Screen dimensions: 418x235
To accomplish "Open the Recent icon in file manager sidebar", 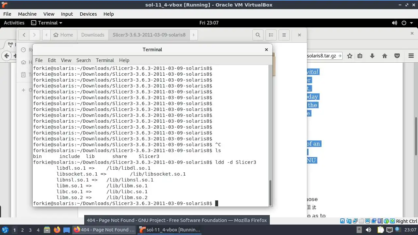I will coord(23,50).
